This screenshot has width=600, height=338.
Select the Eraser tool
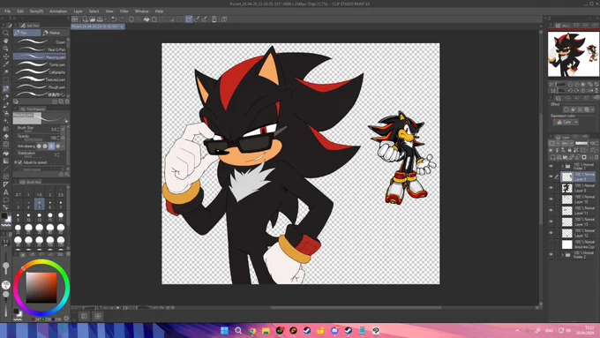[6, 136]
